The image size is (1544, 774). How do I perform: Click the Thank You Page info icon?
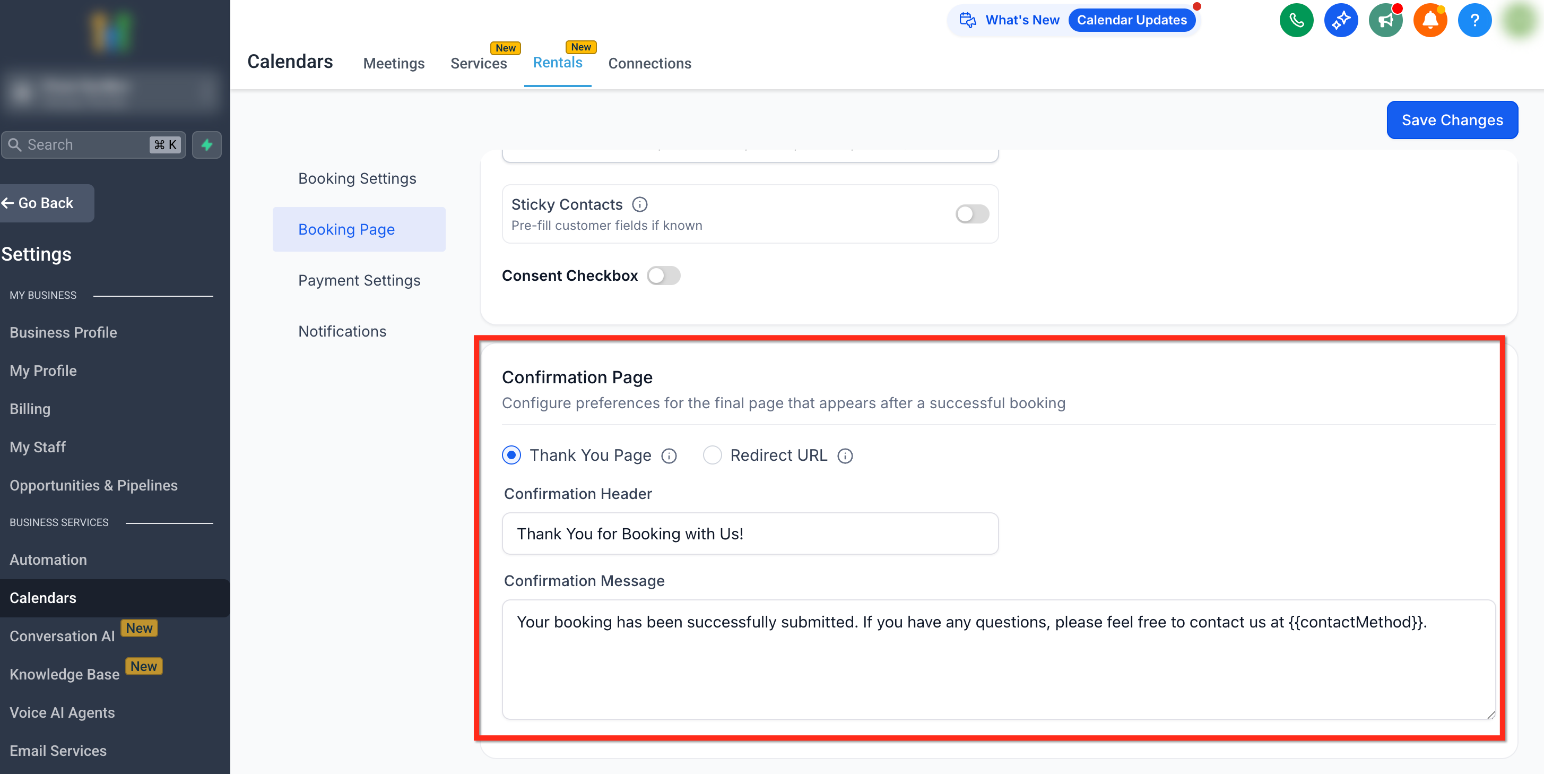(x=669, y=455)
